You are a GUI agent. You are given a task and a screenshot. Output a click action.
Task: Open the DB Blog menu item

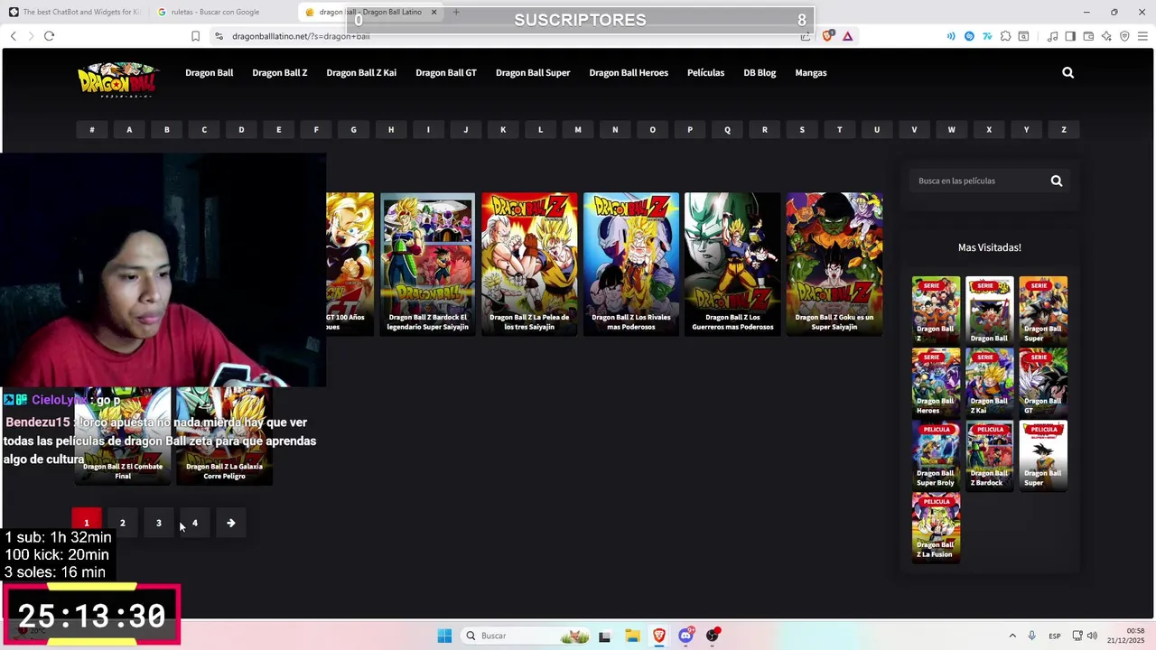coord(760,73)
